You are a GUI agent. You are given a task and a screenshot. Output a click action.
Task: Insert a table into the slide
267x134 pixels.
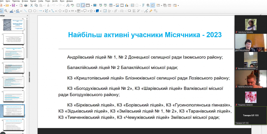pos(111,5)
